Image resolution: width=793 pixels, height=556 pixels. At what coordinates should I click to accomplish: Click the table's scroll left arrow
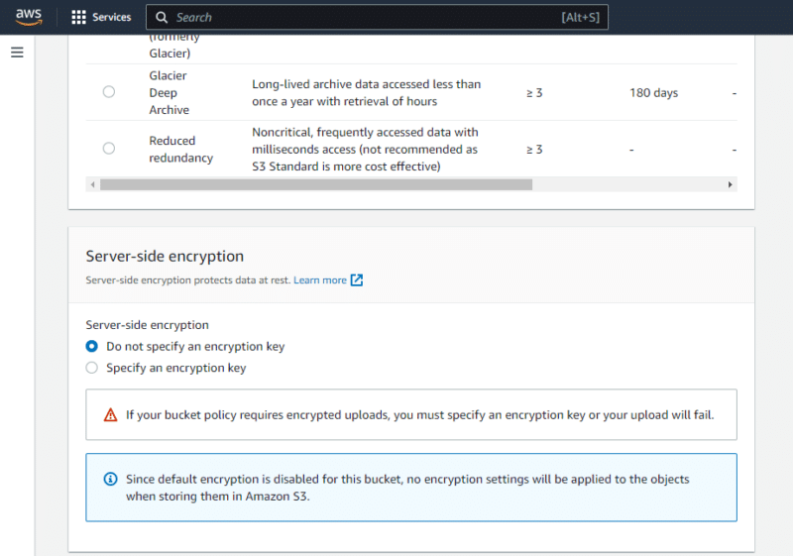click(x=93, y=184)
